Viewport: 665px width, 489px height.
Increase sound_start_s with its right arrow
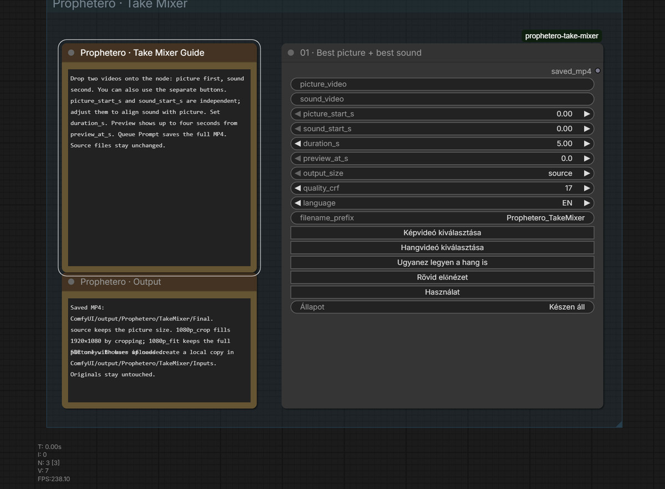(587, 129)
